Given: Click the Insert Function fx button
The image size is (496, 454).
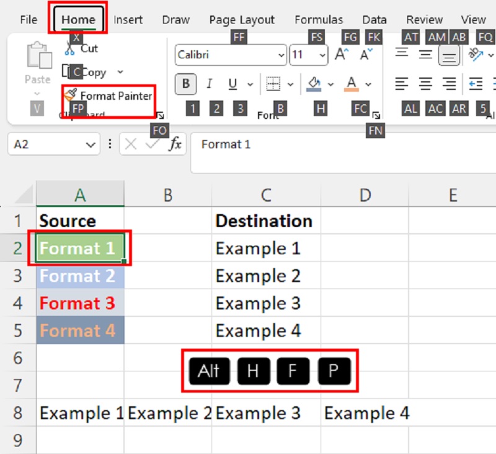Looking at the screenshot, I should [175, 145].
